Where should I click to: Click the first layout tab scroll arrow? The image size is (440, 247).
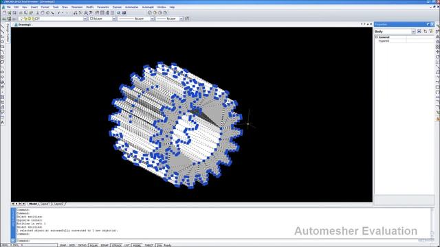pos(13,204)
